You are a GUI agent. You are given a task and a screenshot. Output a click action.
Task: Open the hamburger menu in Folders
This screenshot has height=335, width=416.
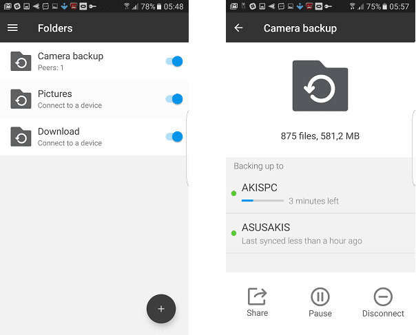coord(12,28)
